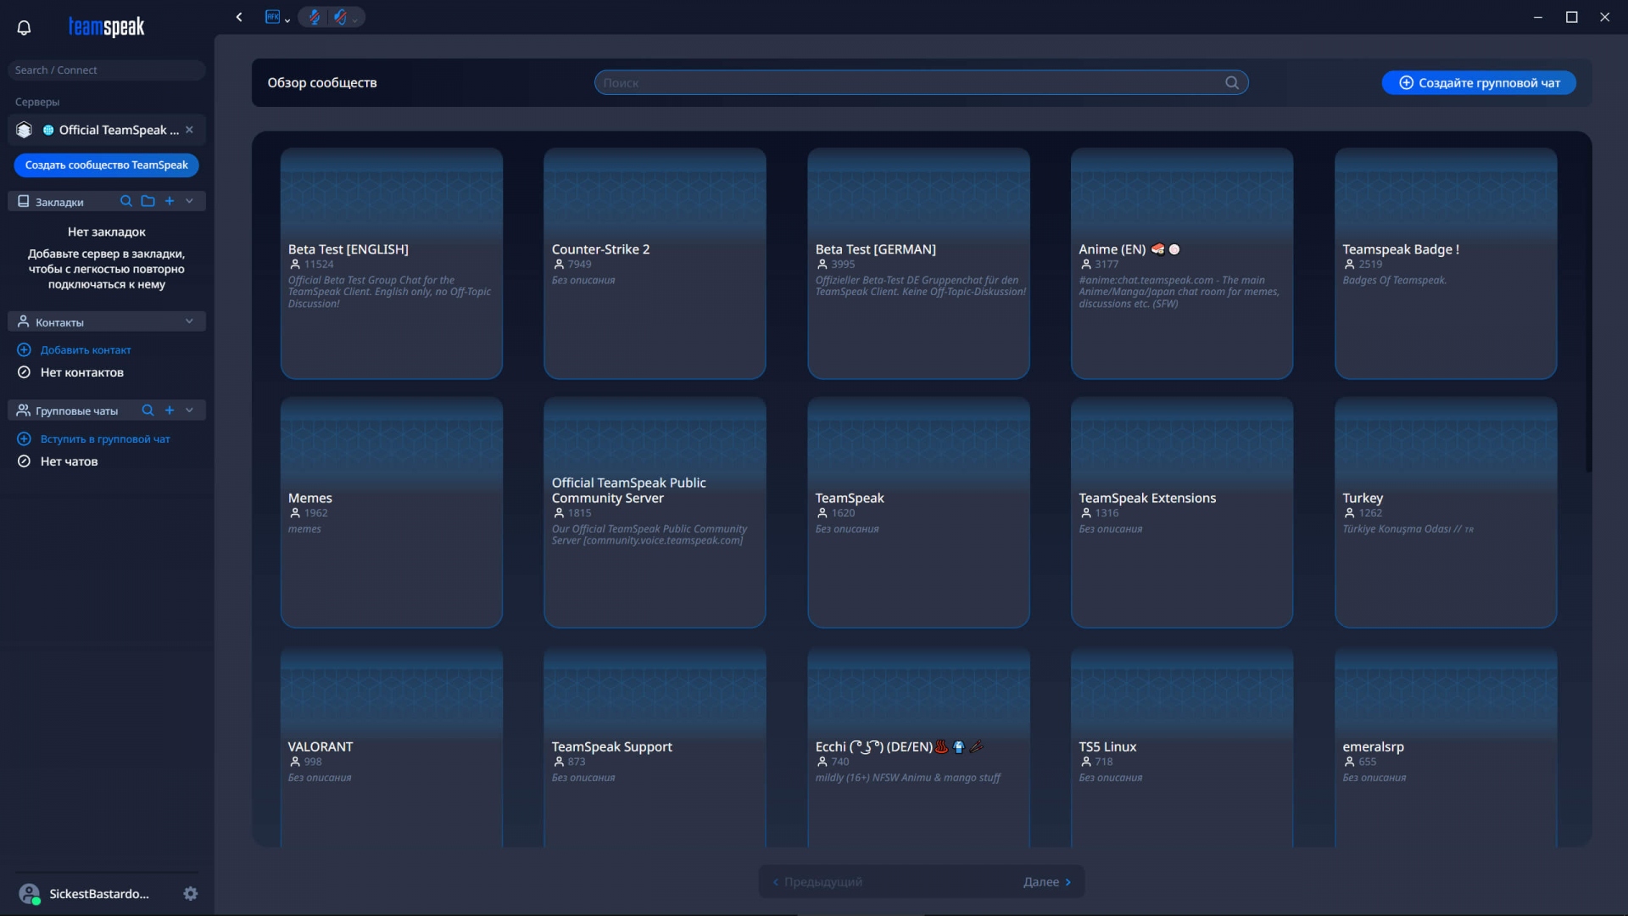Open the notifications bell

point(24,27)
